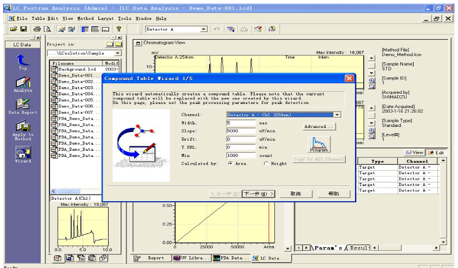The height and width of the screenshot is (268, 458).
Task: Open the Data Report icon
Action: pyautogui.click(x=23, y=105)
